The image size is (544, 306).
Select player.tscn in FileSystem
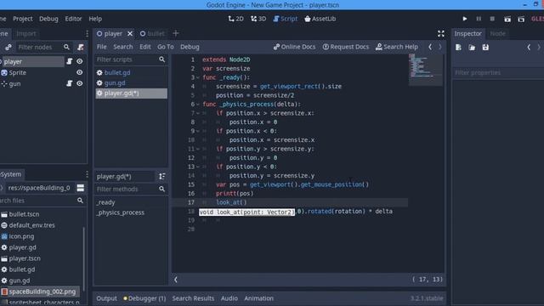tap(25, 258)
